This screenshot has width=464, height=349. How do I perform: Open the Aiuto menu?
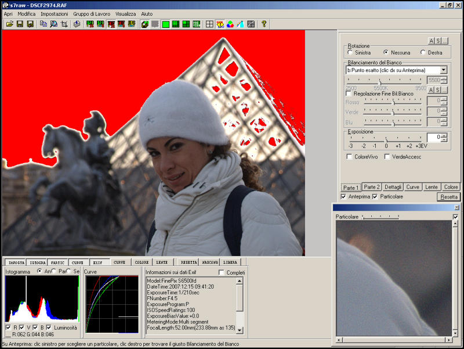[x=147, y=14]
